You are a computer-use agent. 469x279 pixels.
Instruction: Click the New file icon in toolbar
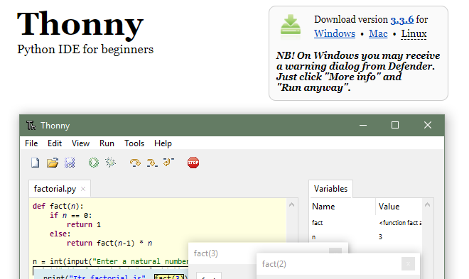pos(36,163)
